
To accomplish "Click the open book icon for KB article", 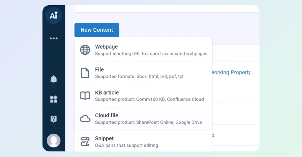I will point(85,96).
